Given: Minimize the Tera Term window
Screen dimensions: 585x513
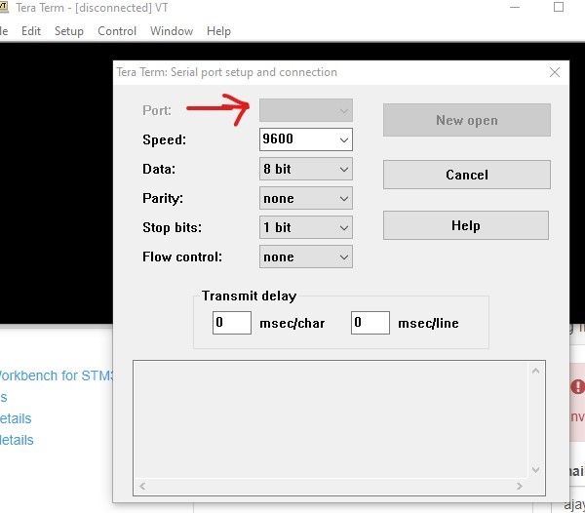Looking at the screenshot, I should click(515, 7).
